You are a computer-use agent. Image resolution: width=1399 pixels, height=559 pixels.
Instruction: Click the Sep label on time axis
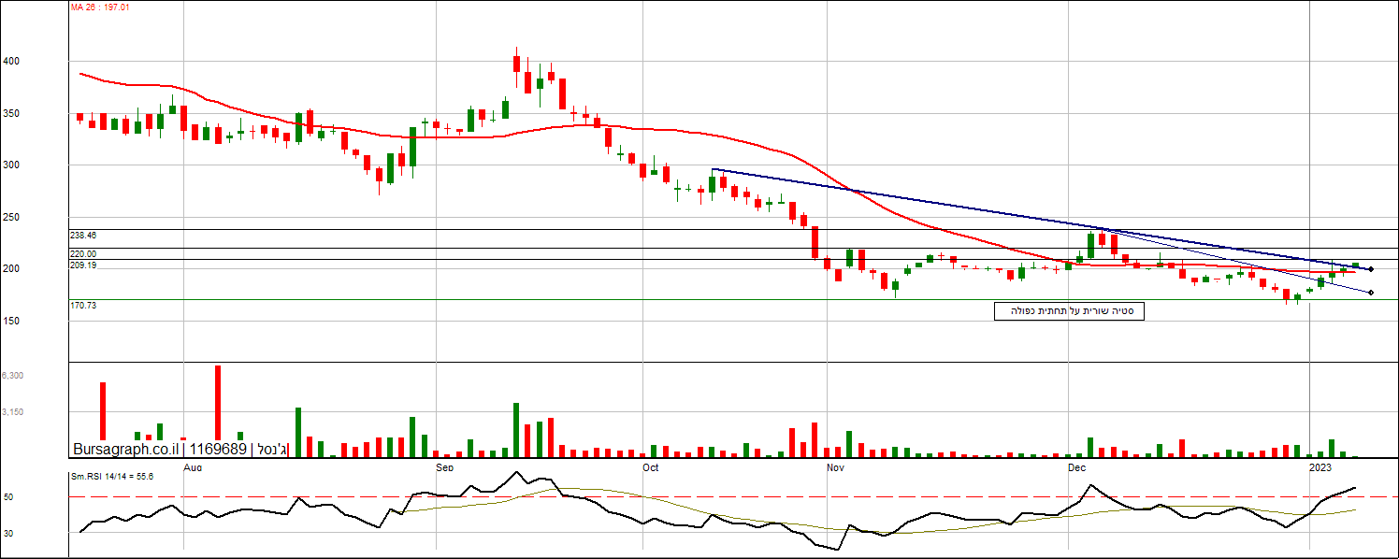(444, 466)
